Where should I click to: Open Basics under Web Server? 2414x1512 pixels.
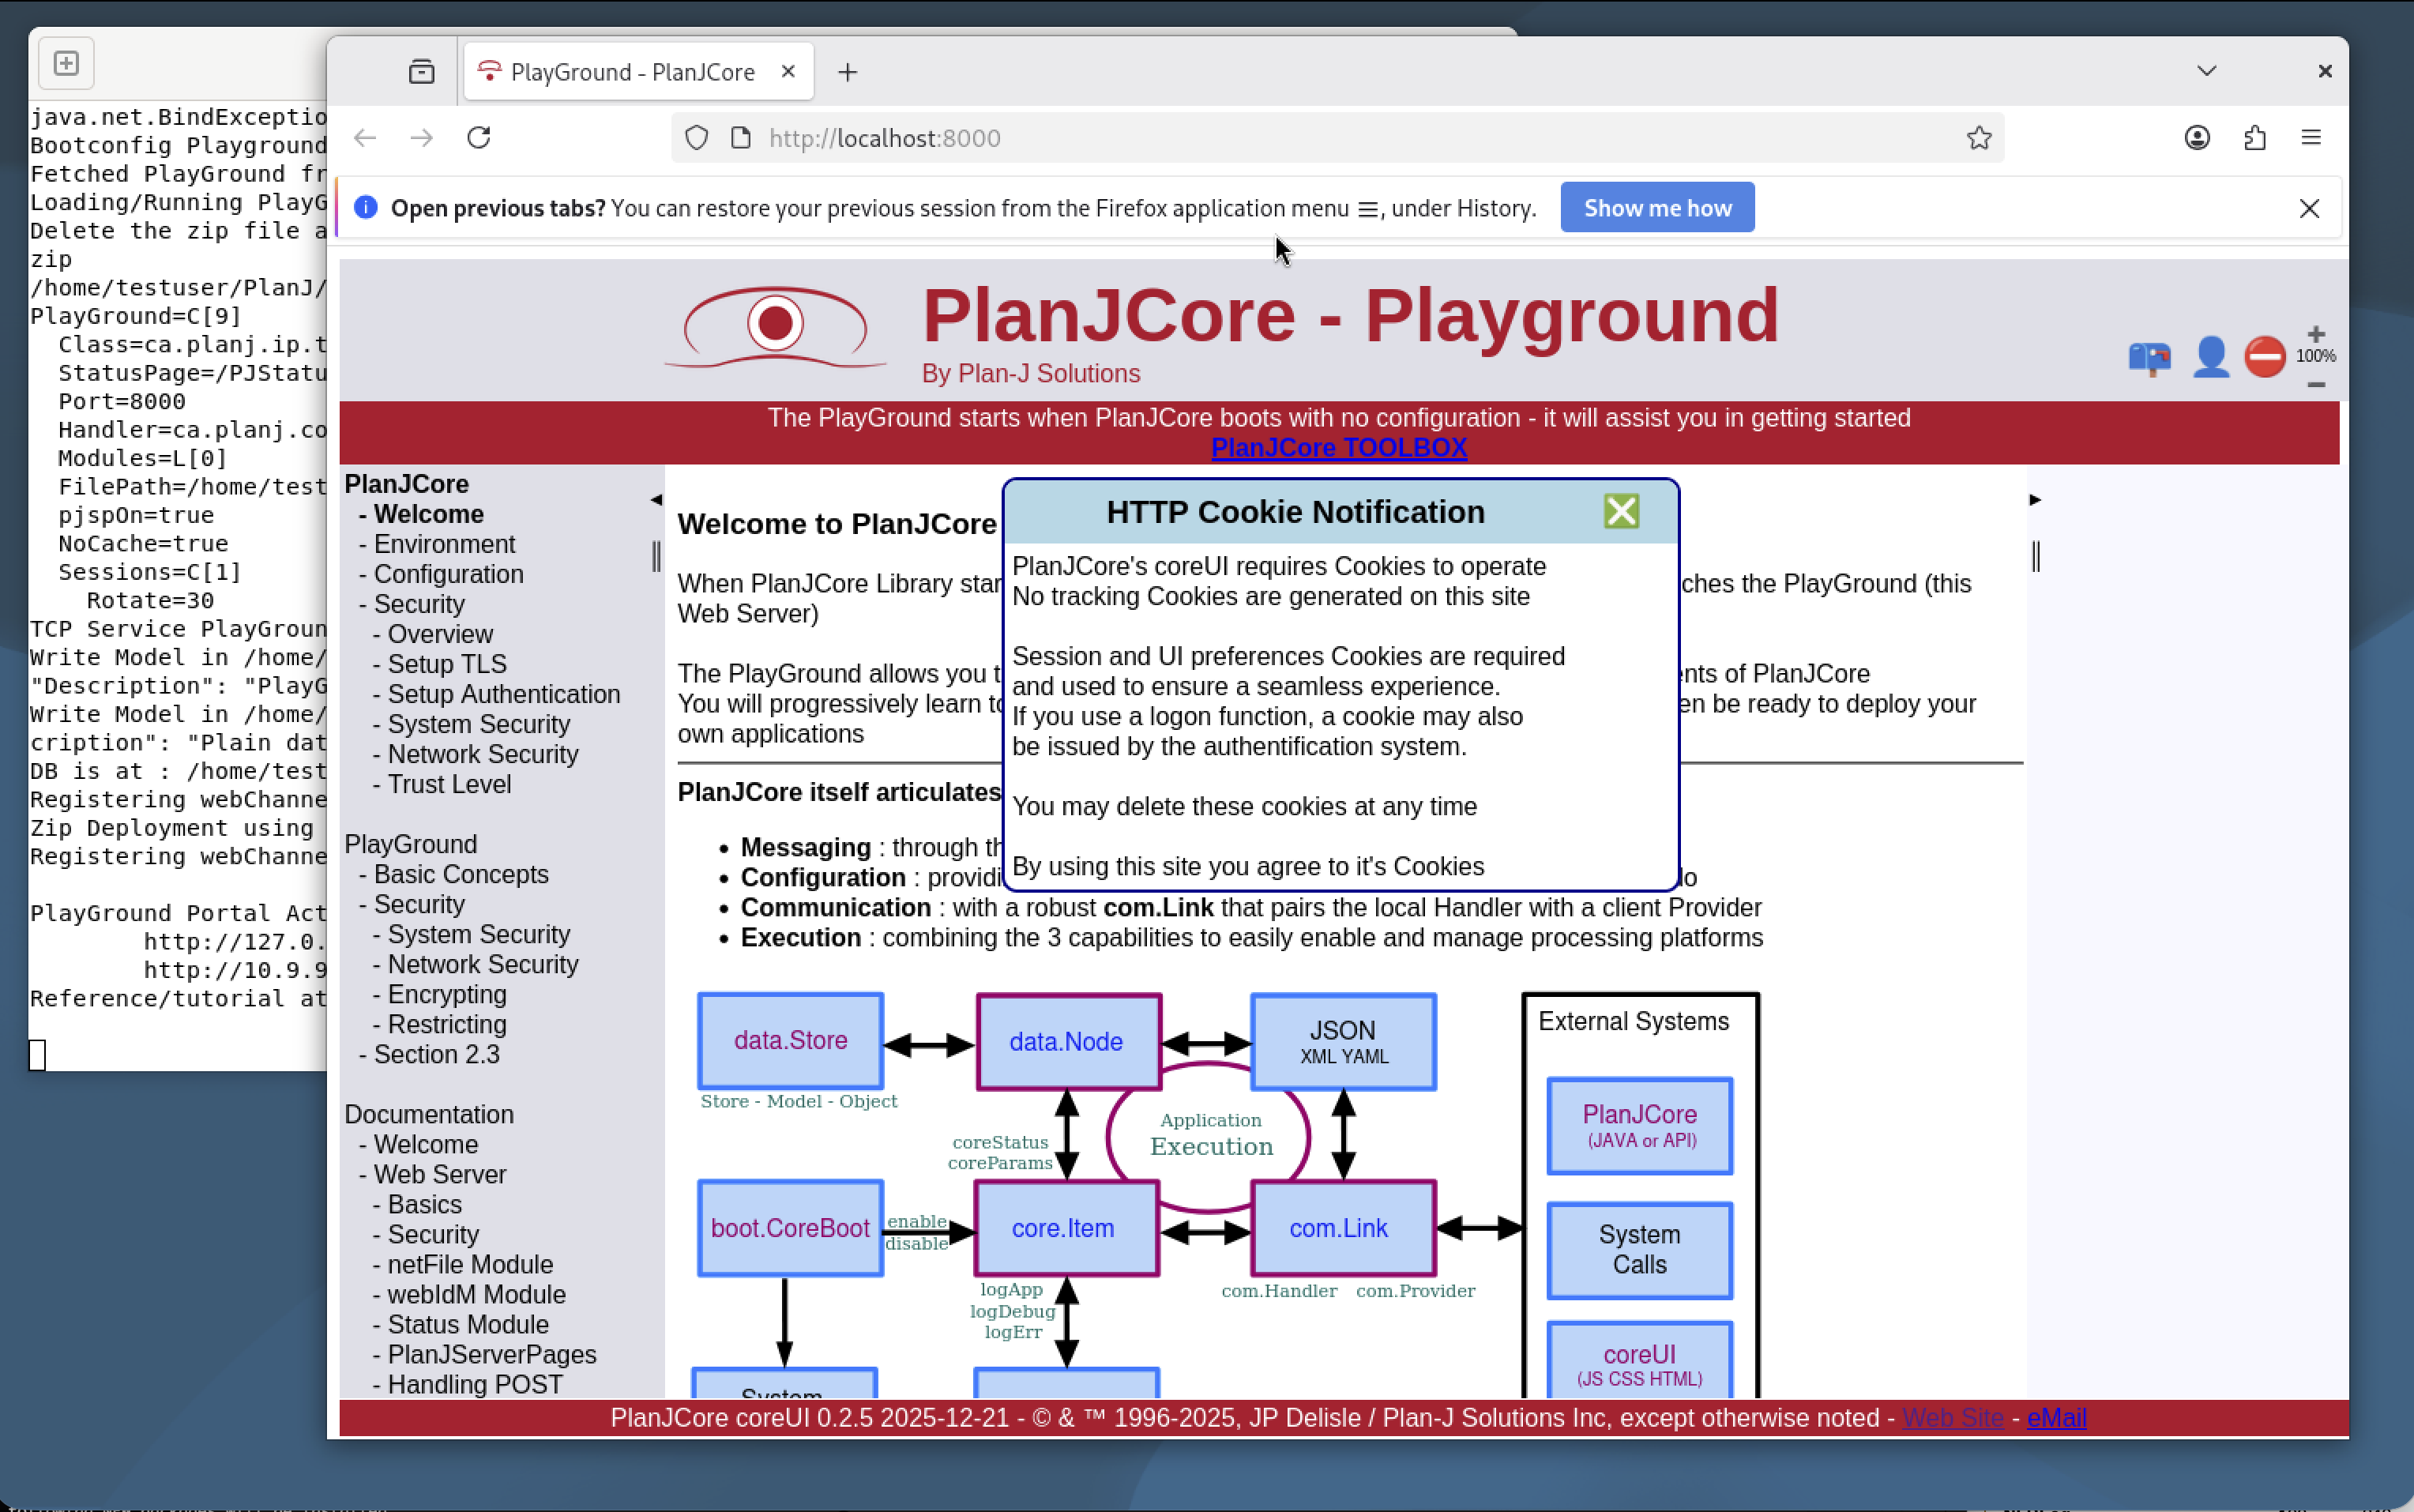[424, 1204]
